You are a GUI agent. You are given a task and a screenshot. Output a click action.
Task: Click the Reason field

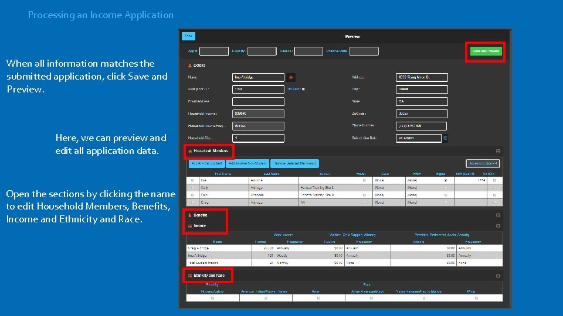(x=308, y=51)
